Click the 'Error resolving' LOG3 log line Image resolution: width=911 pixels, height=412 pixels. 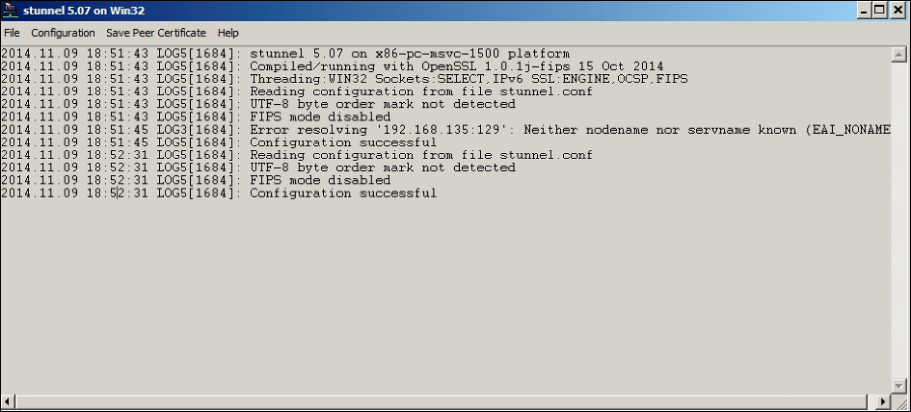point(445,130)
